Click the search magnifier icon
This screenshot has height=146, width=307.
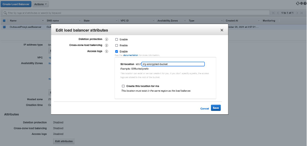pos(5,13)
